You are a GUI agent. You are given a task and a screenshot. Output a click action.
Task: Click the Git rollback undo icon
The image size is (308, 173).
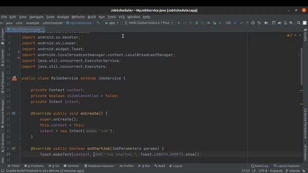tap(259, 23)
